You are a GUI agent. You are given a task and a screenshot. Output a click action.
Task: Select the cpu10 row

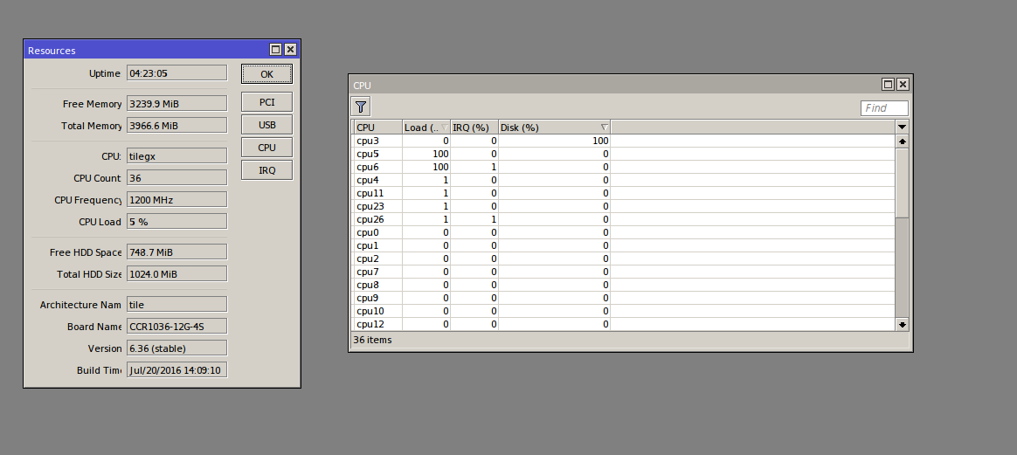point(624,311)
